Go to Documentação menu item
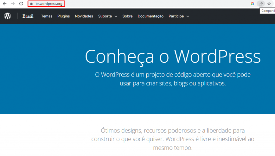This screenshot has width=275, height=156. pos(150,16)
